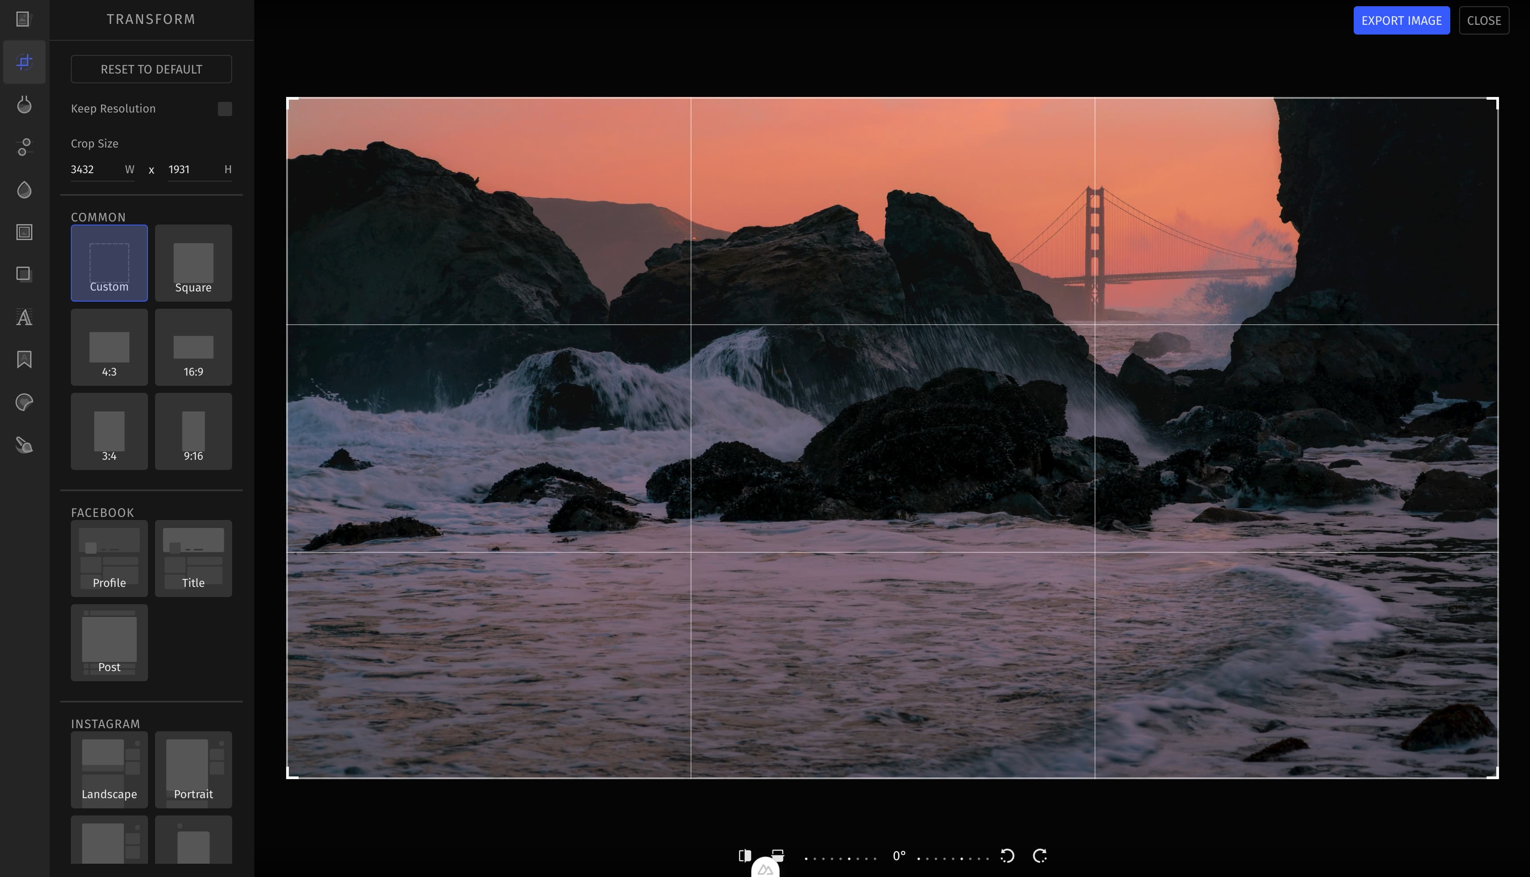The image size is (1530, 877).
Task: Open the Focus droplet tool
Action: click(24, 190)
